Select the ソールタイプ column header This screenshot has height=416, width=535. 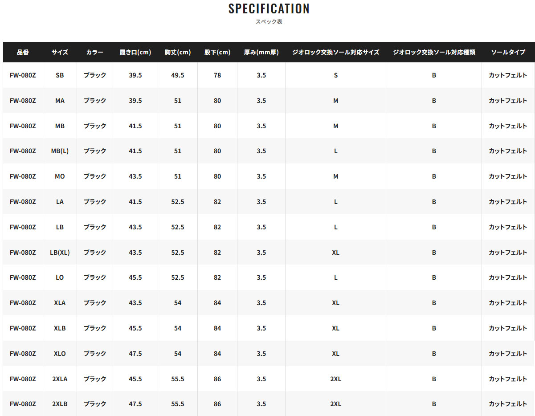point(508,52)
